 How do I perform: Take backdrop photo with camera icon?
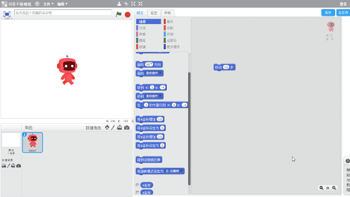click(19, 166)
